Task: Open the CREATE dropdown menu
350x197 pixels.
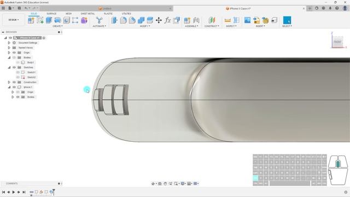Action: tap(57, 26)
